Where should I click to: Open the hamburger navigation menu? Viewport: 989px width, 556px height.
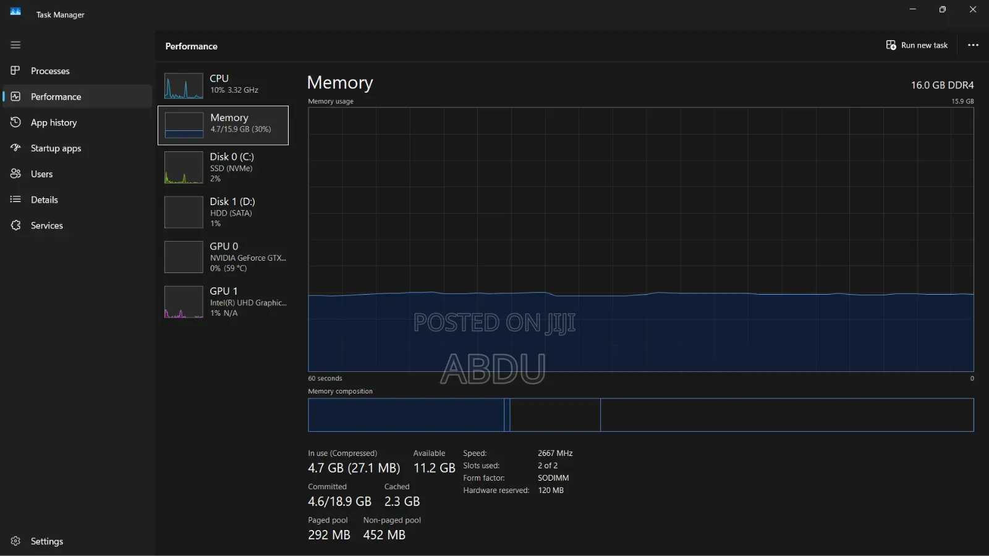pos(15,44)
